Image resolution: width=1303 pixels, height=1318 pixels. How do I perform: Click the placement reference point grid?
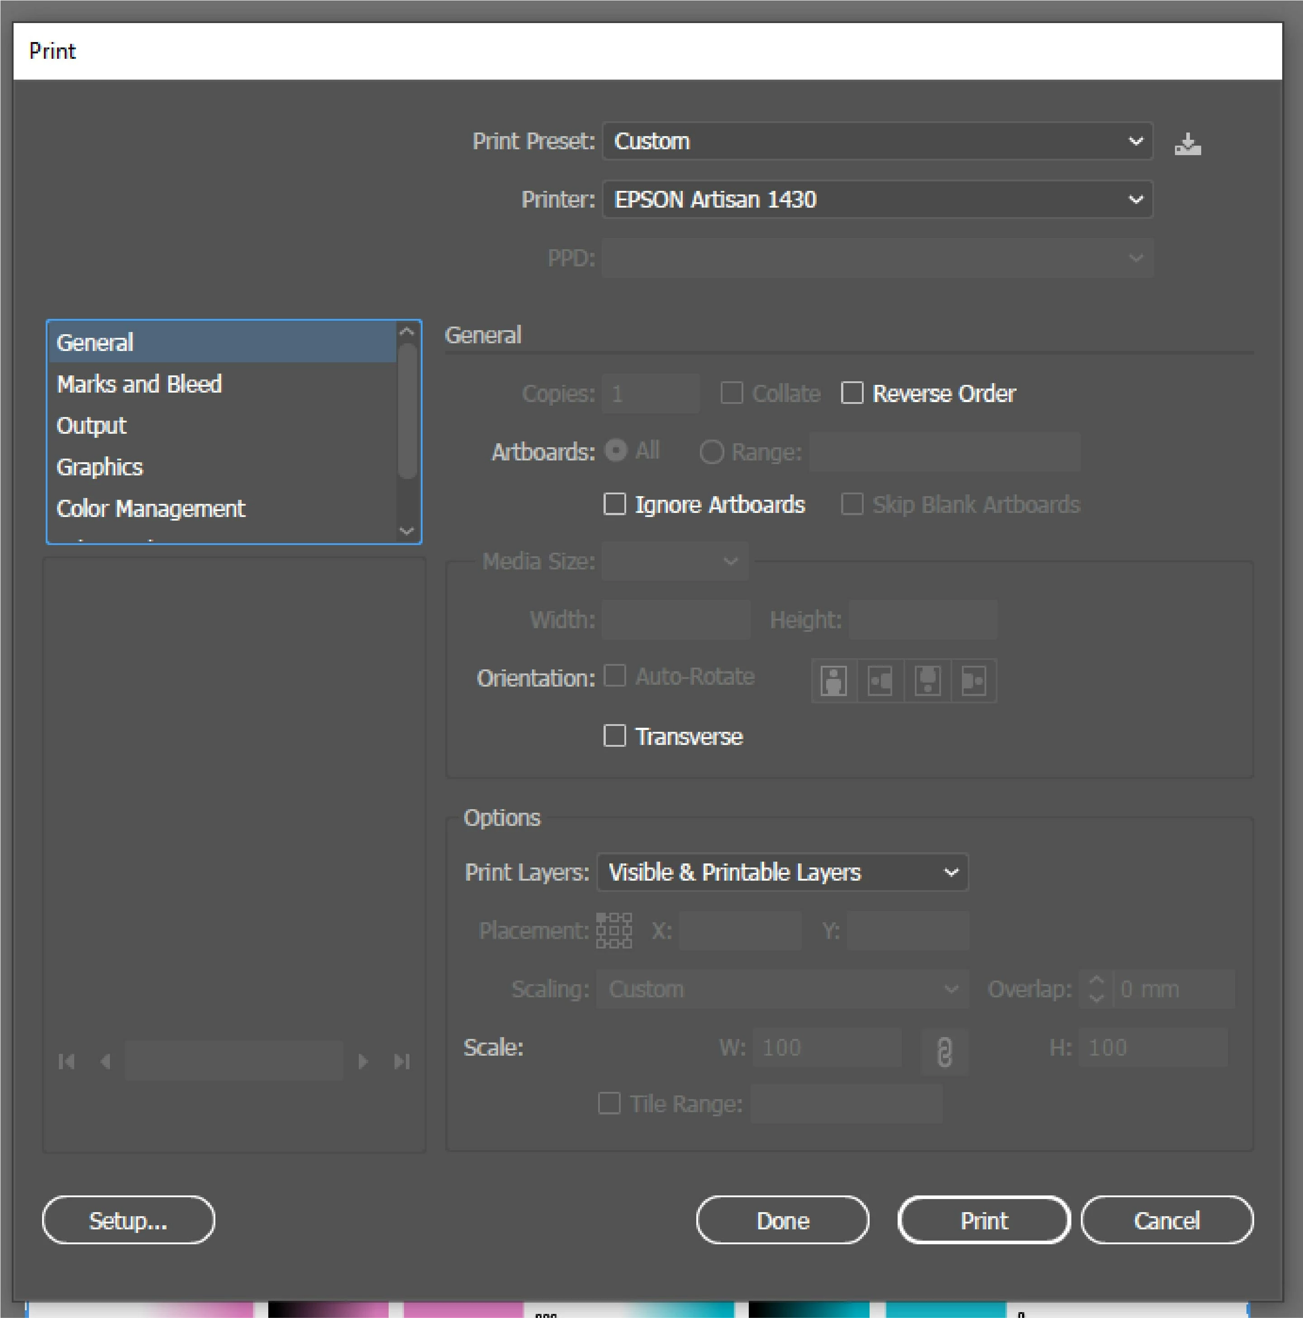click(613, 930)
